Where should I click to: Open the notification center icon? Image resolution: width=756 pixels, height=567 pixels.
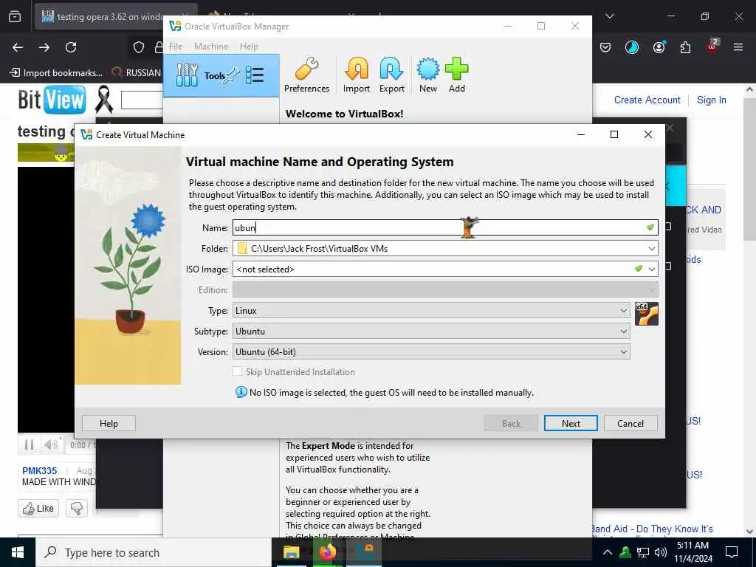tap(732, 552)
